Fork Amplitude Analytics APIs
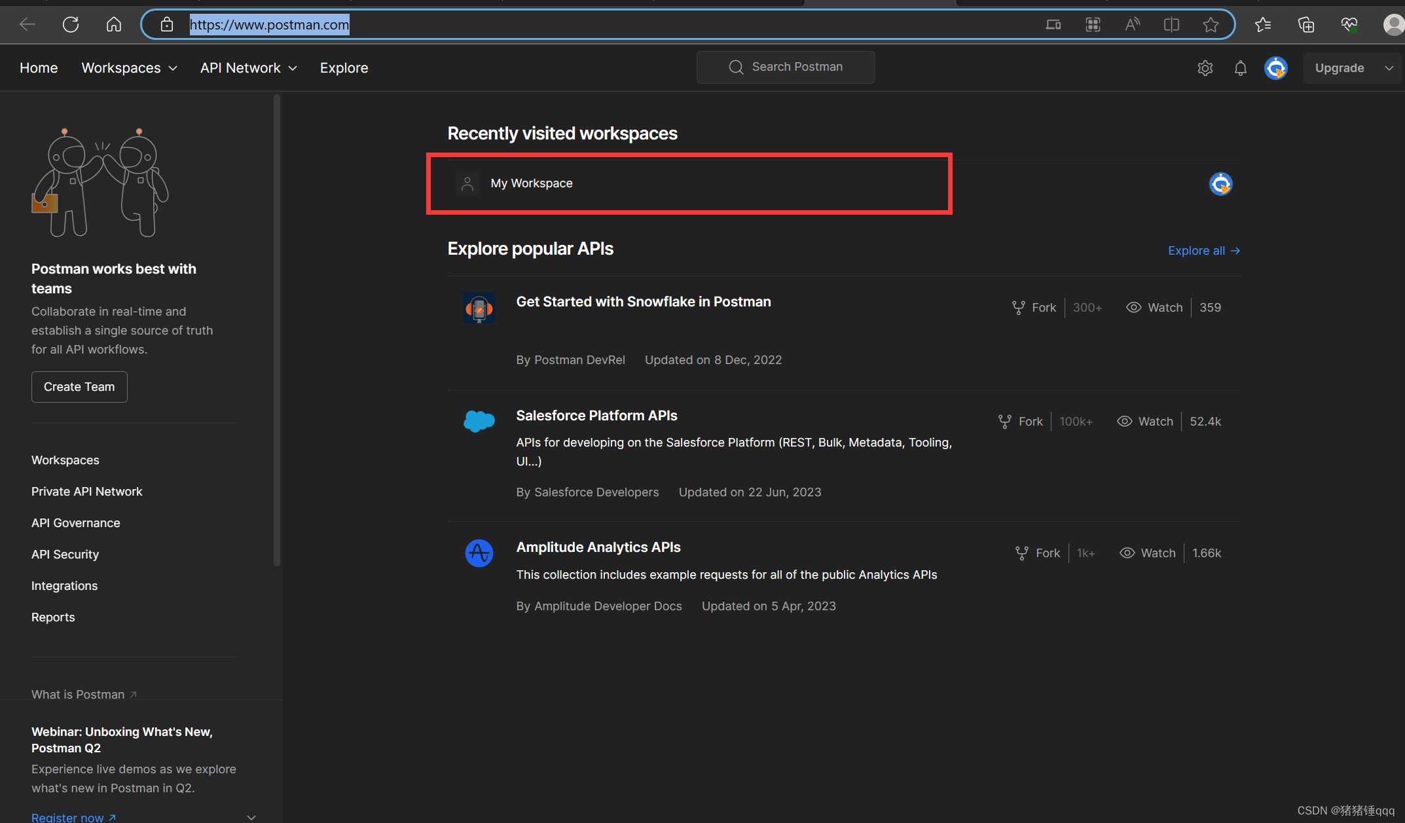Screen dimensions: 1405x823 pos(1038,553)
